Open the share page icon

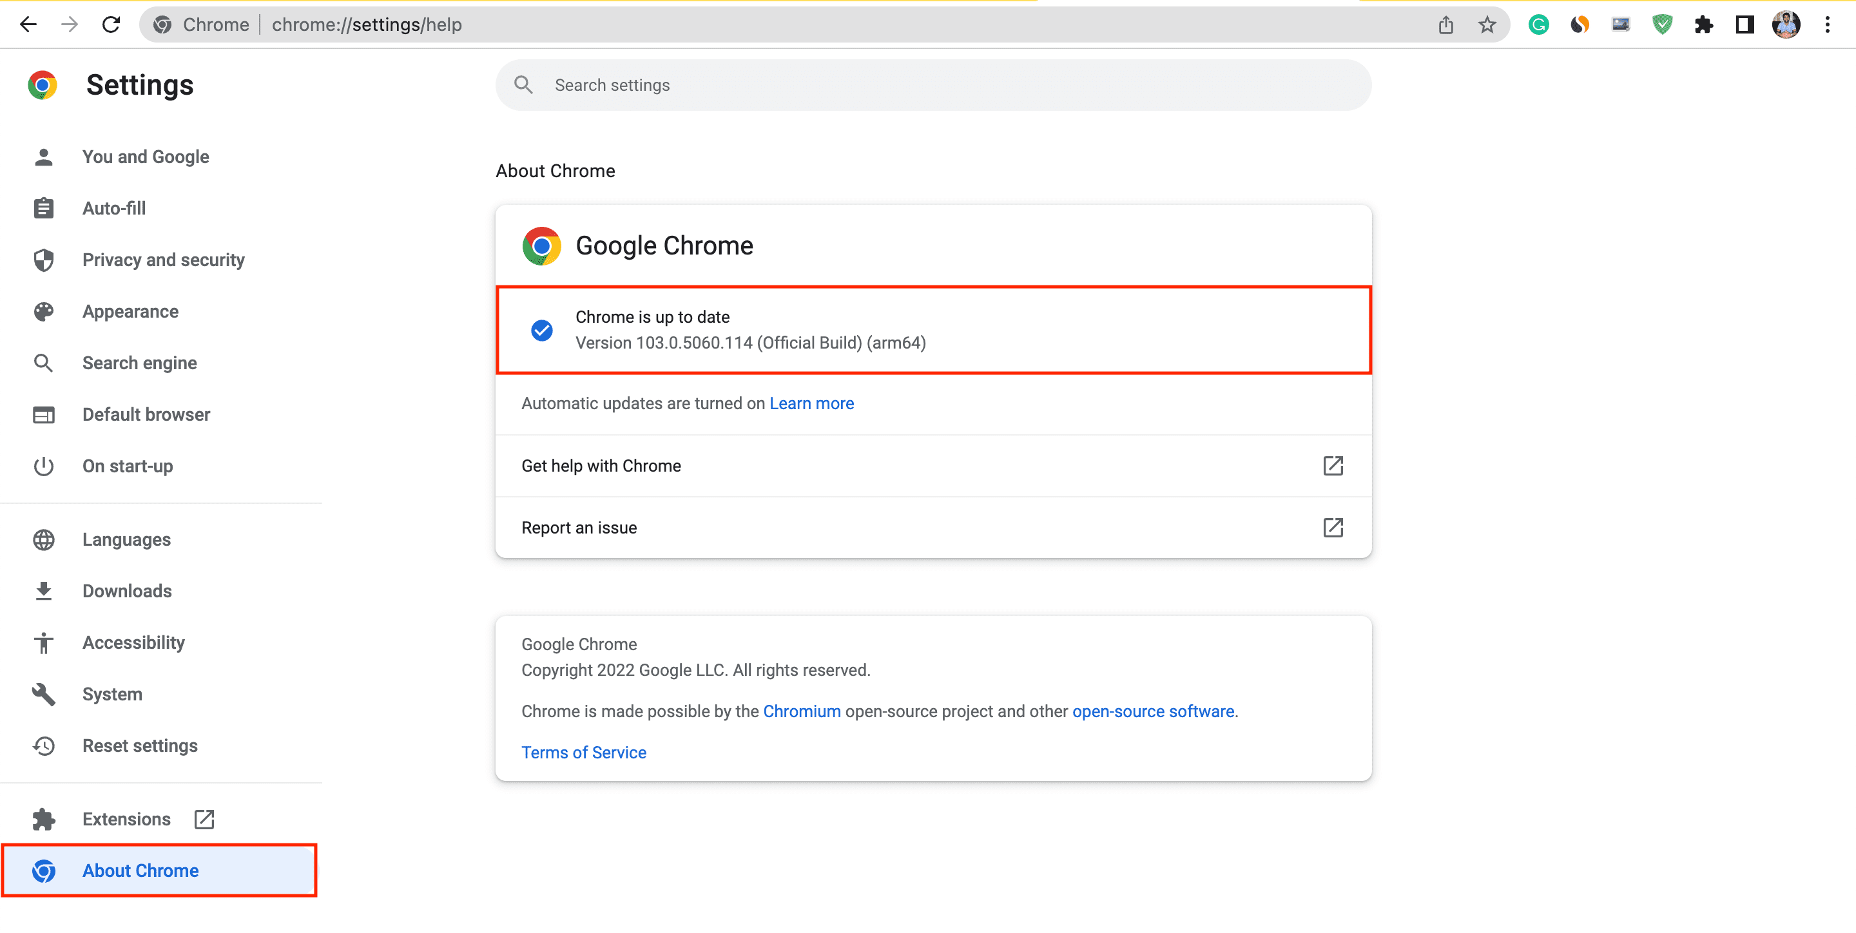[x=1445, y=24]
